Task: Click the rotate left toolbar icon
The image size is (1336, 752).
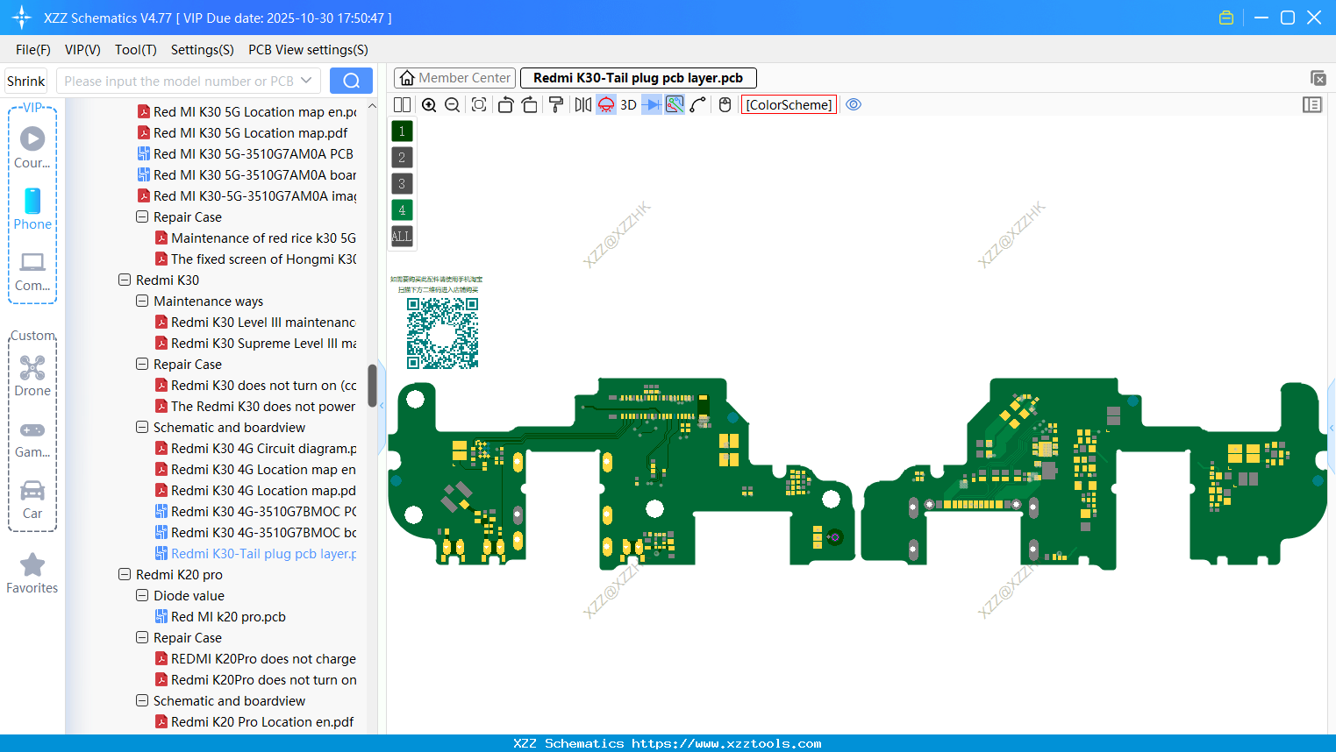Action: pos(505,104)
